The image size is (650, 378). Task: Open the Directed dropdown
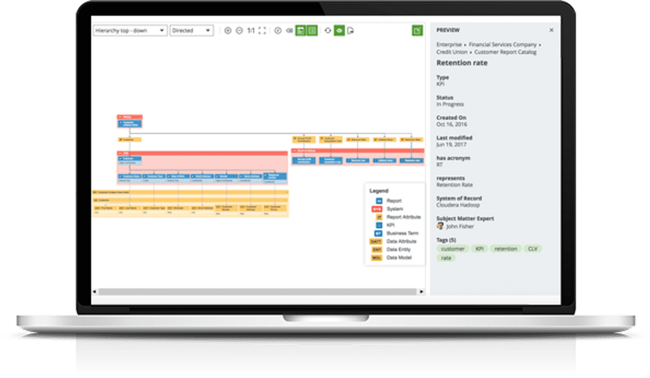192,30
